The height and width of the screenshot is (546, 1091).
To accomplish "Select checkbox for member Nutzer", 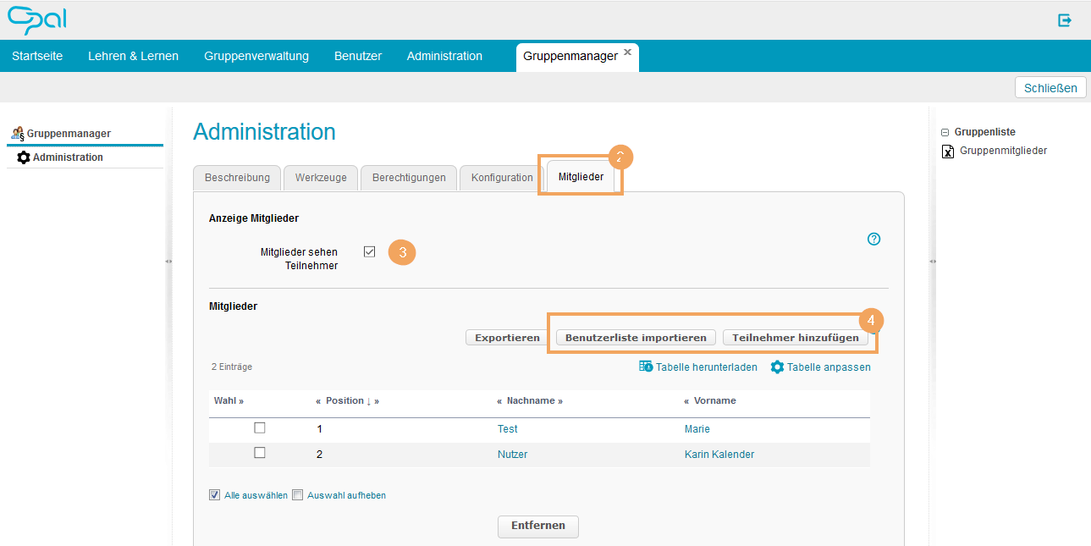I will pos(260,453).
